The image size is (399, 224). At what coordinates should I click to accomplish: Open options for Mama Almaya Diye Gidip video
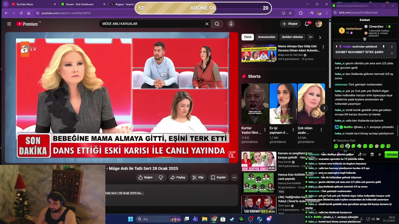click(323, 47)
